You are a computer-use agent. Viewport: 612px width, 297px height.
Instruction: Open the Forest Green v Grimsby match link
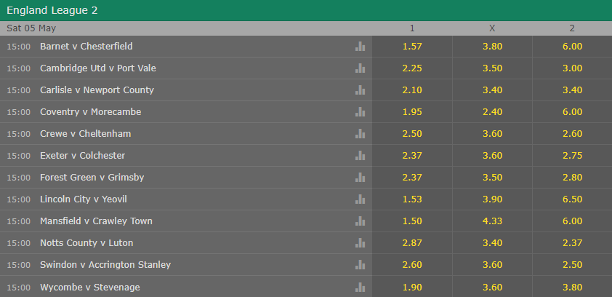coord(92,178)
